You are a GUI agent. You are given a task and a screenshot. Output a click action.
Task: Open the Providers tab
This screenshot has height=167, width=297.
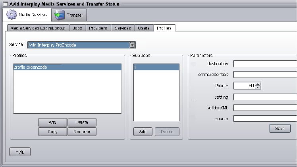[98, 28]
